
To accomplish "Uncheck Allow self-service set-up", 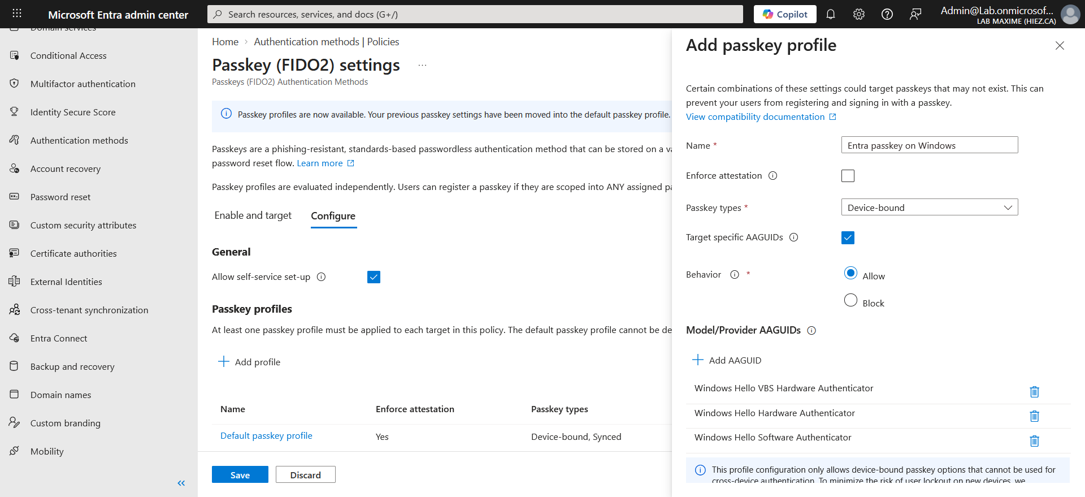I will coord(374,277).
